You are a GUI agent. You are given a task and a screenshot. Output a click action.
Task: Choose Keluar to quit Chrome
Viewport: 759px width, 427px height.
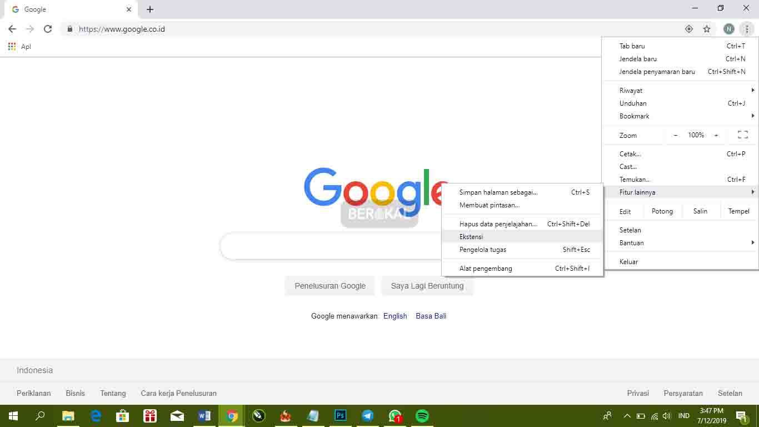coord(680,262)
